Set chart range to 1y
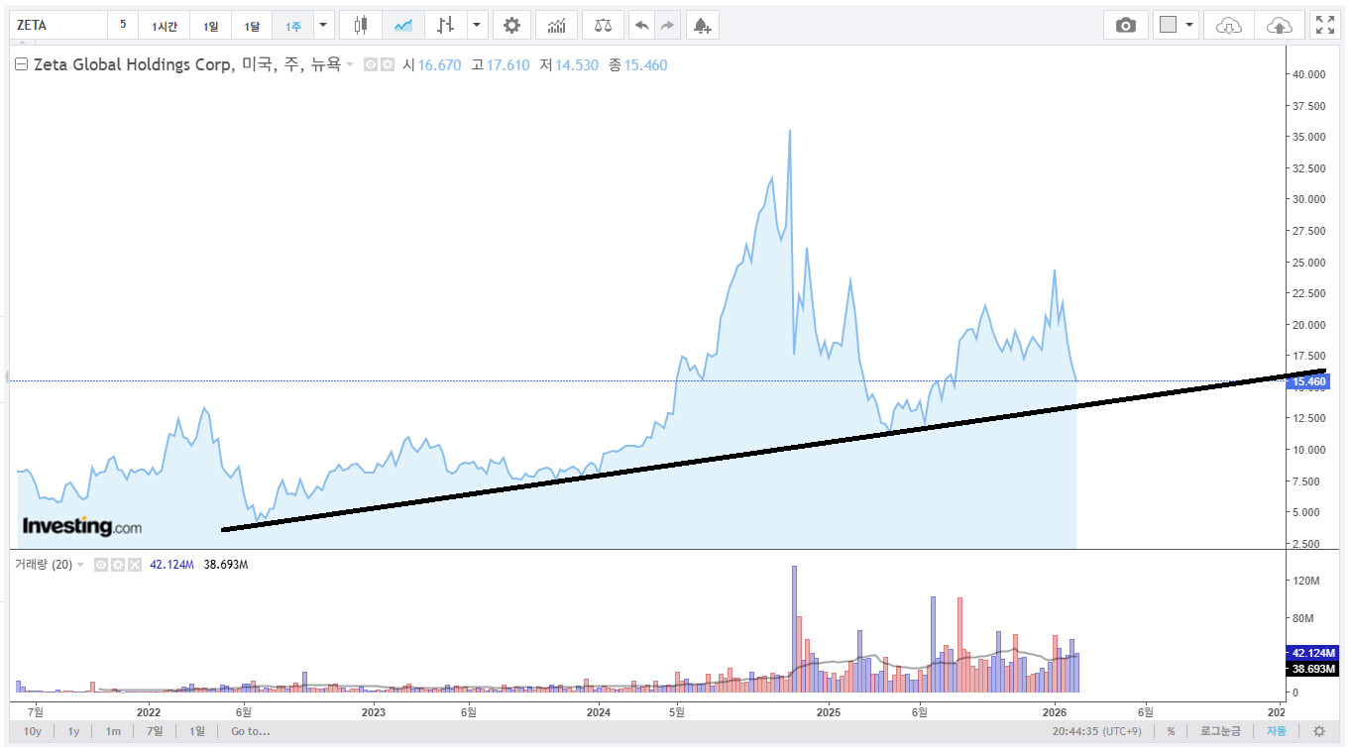 [73, 731]
